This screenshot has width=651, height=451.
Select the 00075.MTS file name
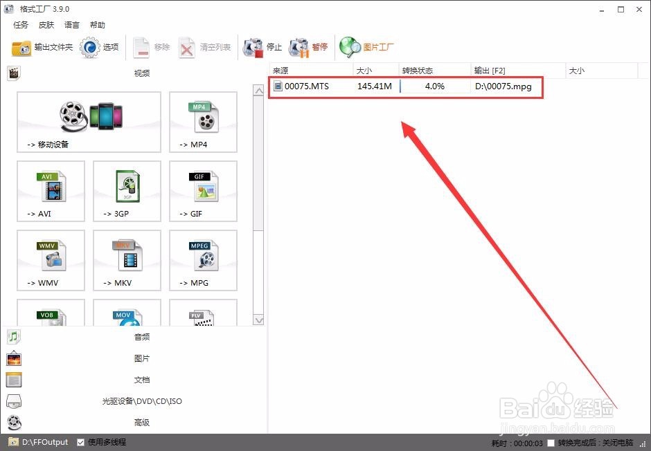coord(307,86)
